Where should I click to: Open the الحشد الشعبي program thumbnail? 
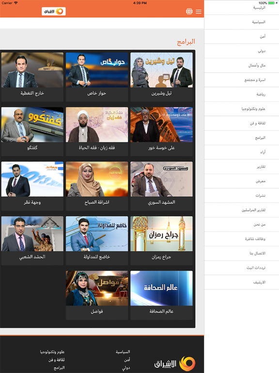(32, 234)
